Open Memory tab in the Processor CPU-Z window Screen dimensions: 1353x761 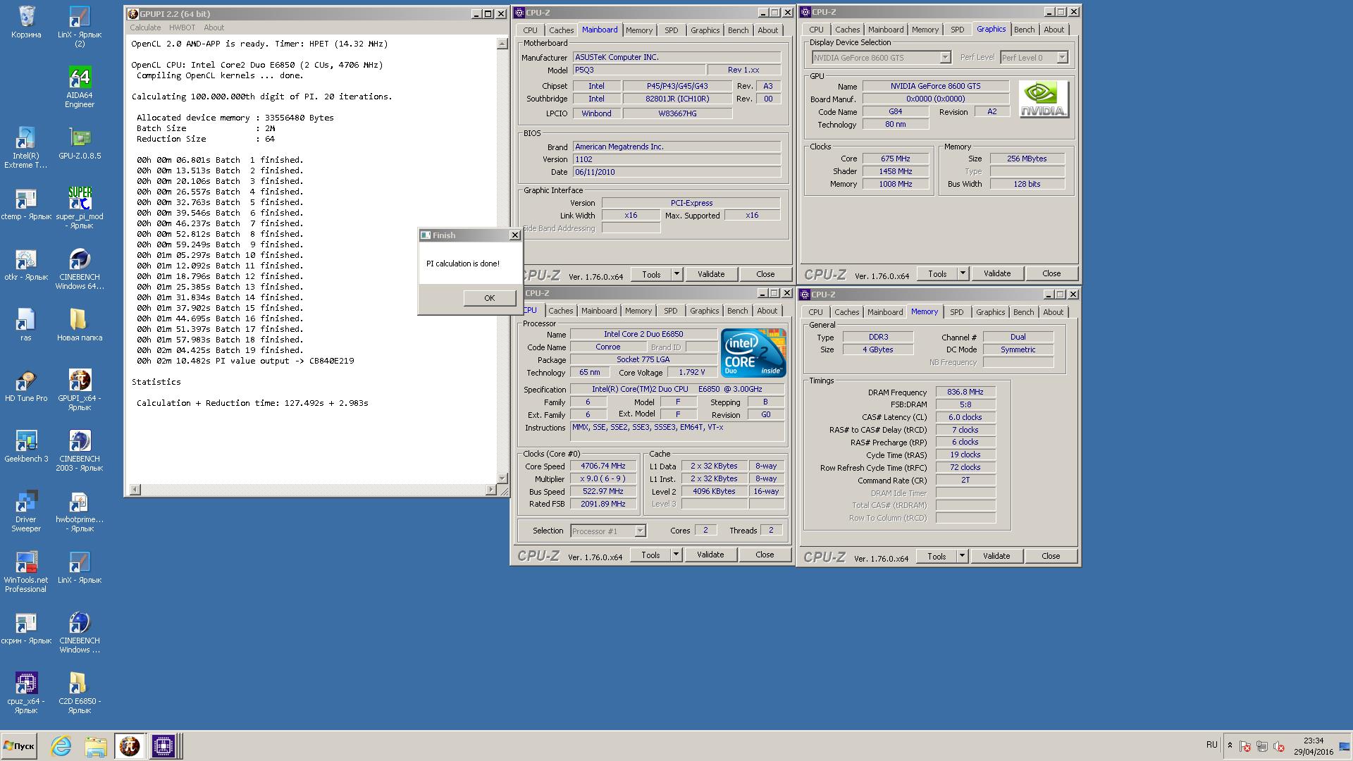[x=638, y=311]
